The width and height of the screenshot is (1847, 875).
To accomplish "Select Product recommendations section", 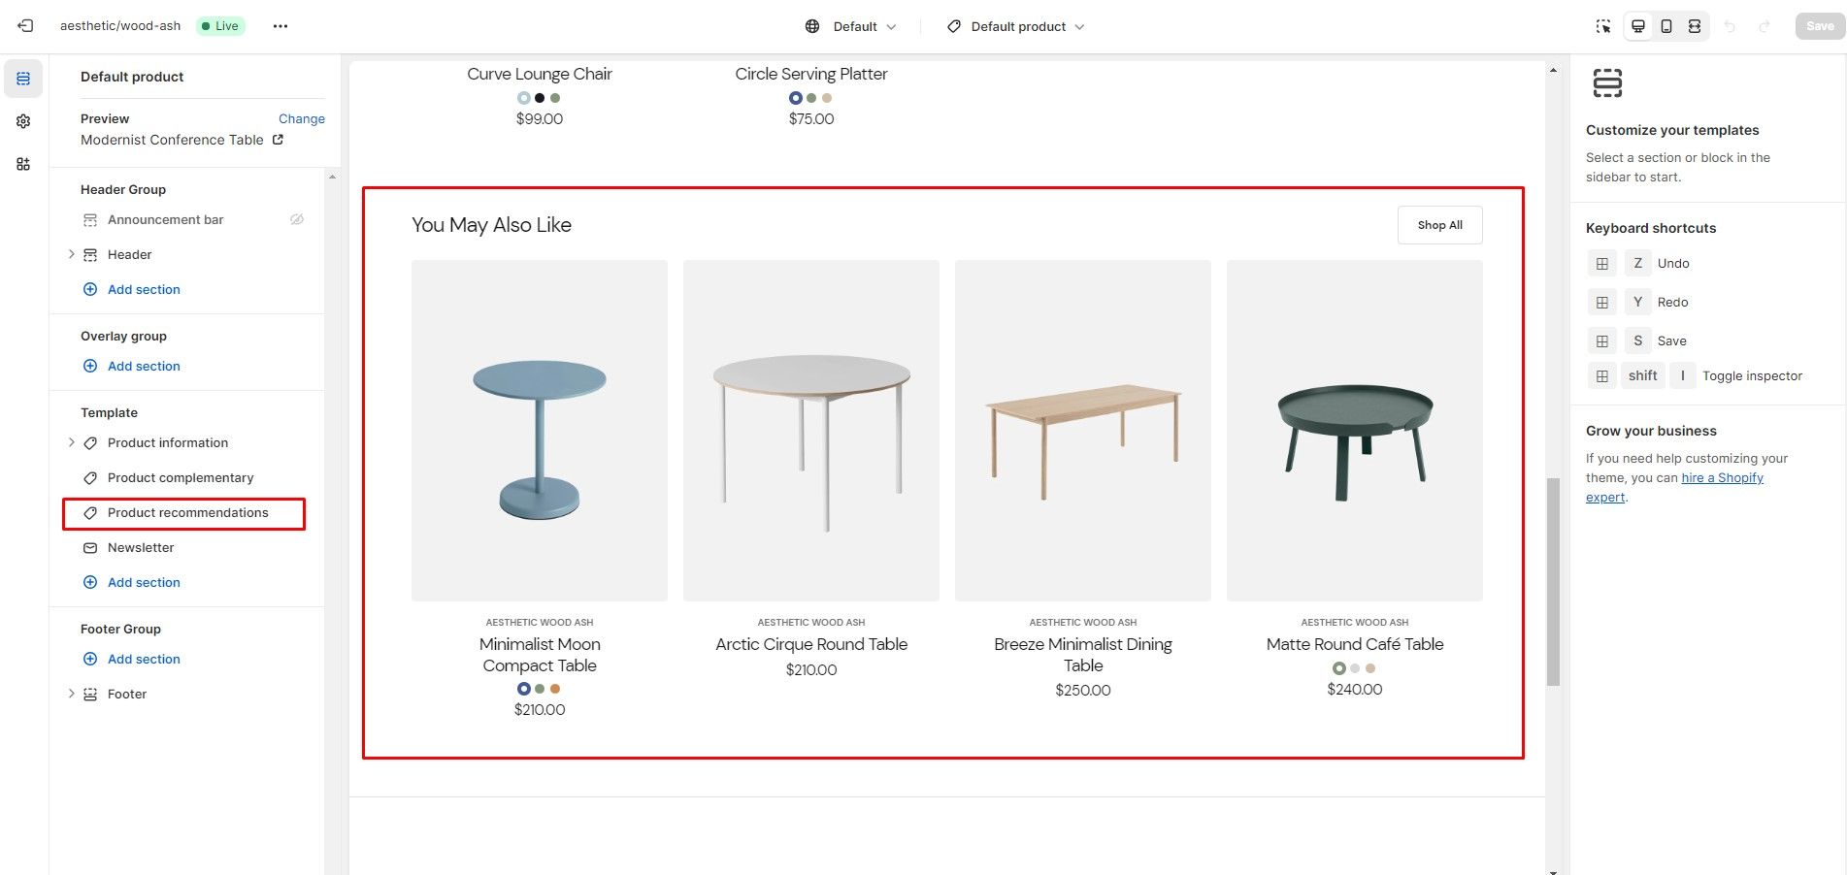I will pos(187,513).
